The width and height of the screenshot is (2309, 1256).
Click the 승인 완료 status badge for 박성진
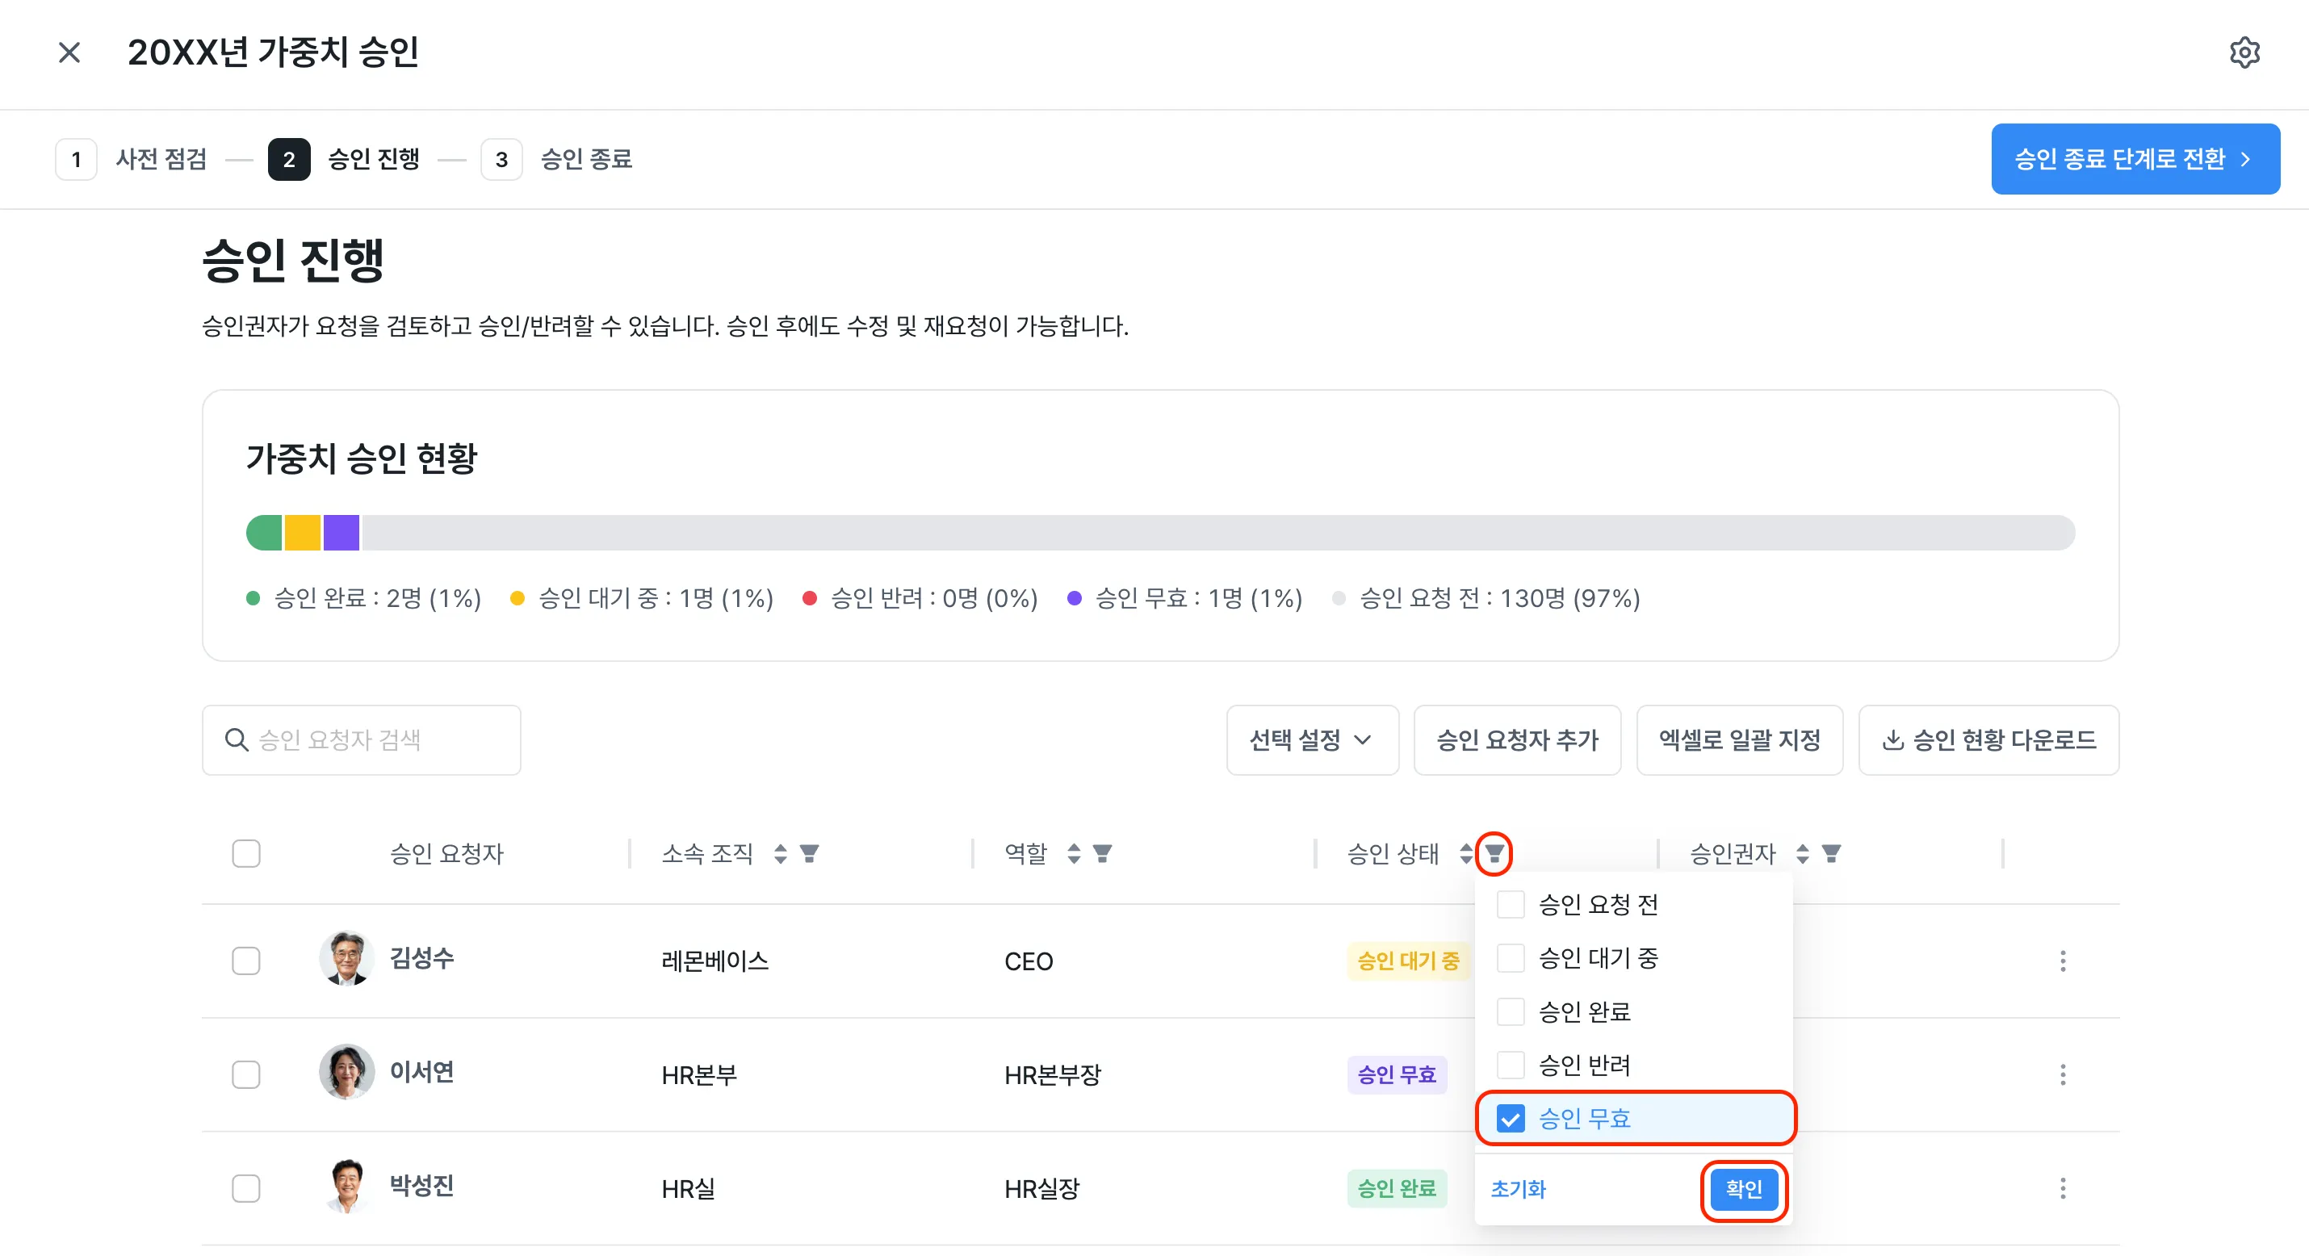click(1397, 1188)
